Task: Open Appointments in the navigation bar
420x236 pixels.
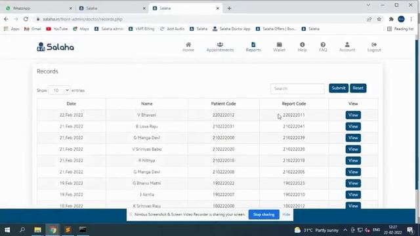Action: tap(220, 47)
